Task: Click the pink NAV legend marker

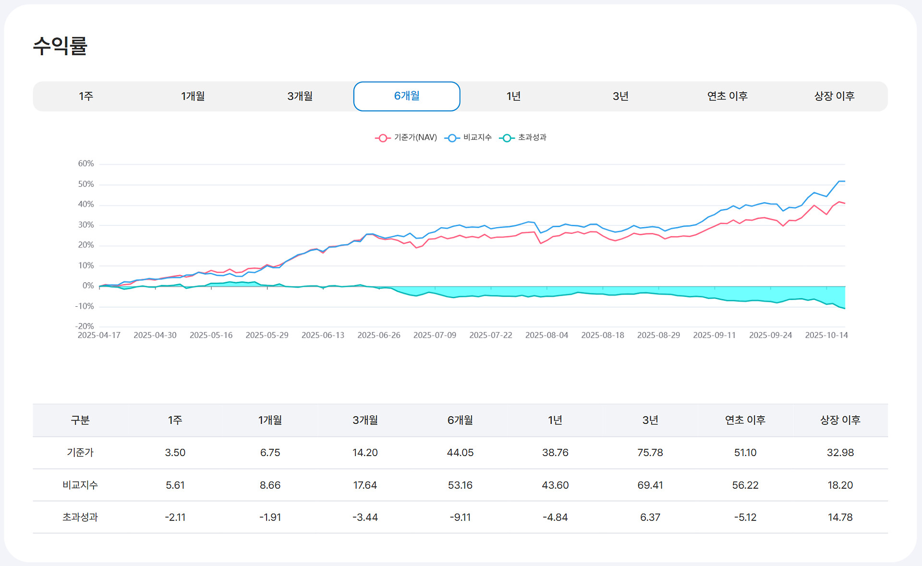Action: [x=383, y=138]
